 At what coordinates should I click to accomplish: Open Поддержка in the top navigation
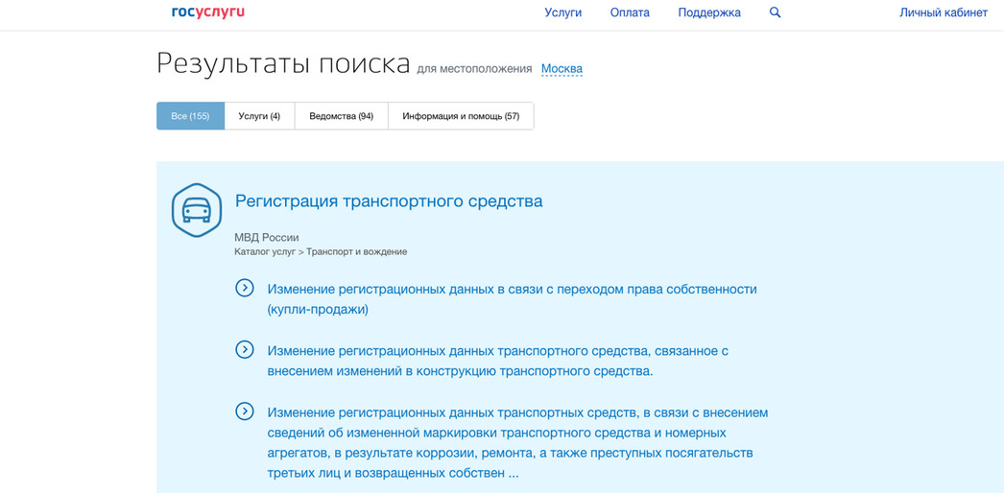[709, 12]
